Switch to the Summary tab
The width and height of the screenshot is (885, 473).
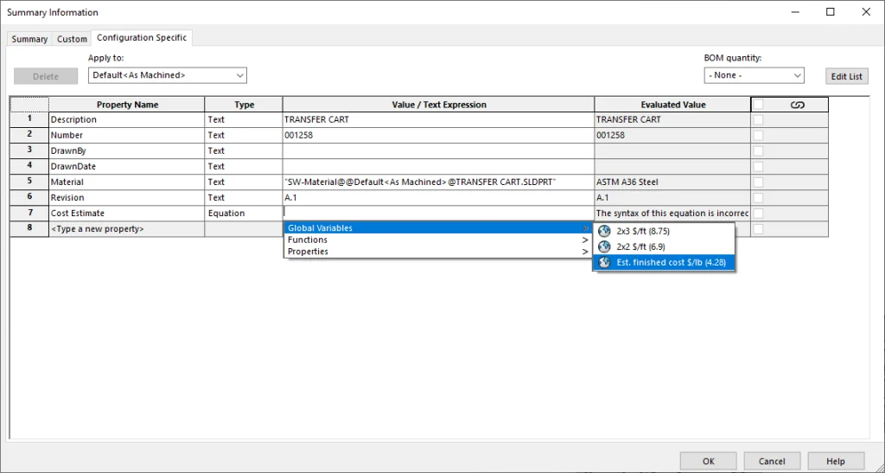click(29, 39)
